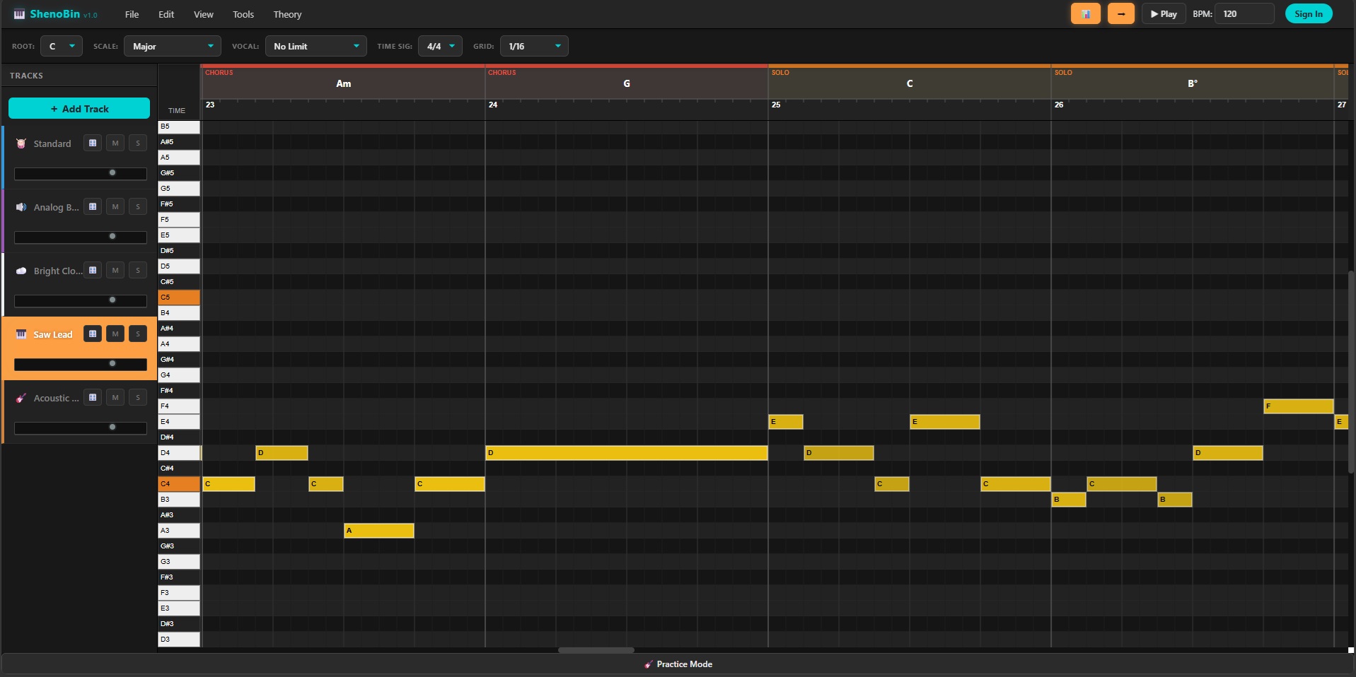Open pattern grid button on Saw Lead track
Image resolution: width=1356 pixels, height=677 pixels.
[93, 334]
